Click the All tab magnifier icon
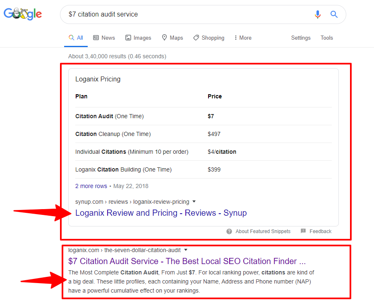The image size is (374, 305). (x=71, y=38)
